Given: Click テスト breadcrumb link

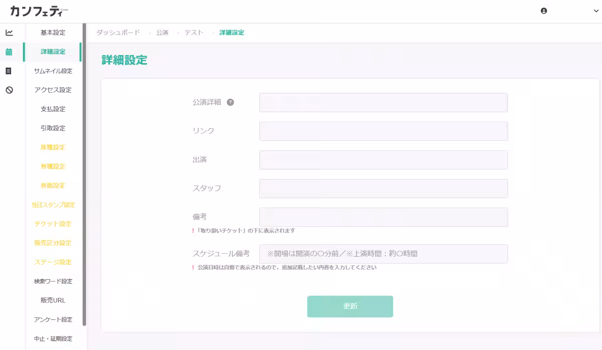Looking at the screenshot, I should (x=194, y=32).
